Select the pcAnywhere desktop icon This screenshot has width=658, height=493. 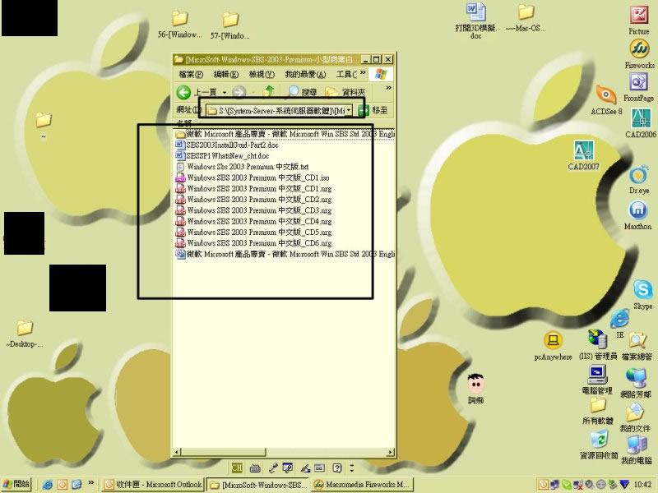[553, 346]
